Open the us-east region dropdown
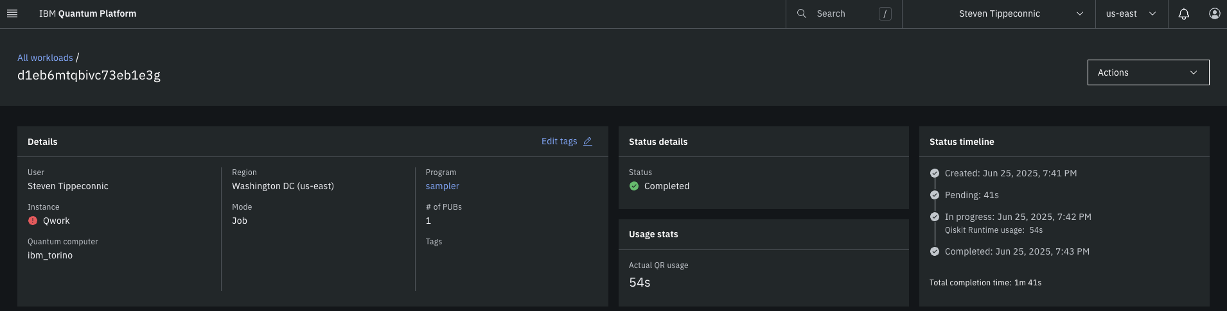The width and height of the screenshot is (1227, 311). coord(1131,13)
